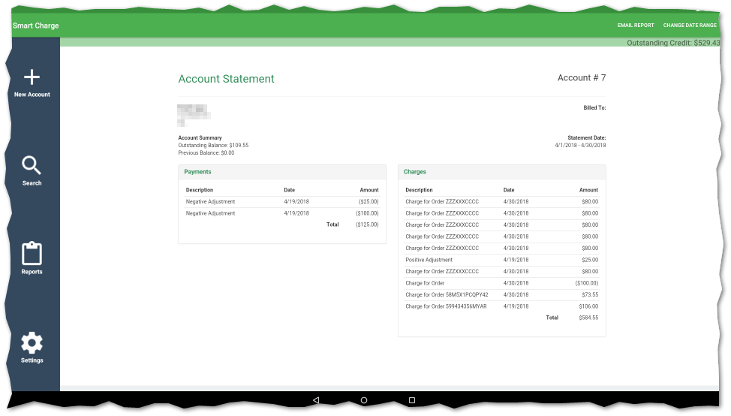Screen dimensions: 731x416
Task: Click payments total ($125.00)
Action: coord(367,225)
